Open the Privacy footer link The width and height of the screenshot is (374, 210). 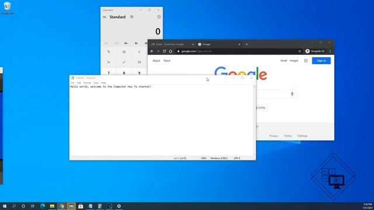coord(274,136)
